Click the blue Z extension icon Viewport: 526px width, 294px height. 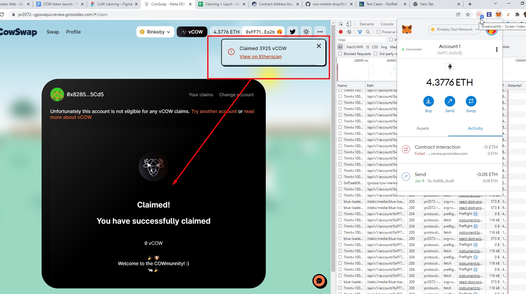489,14
